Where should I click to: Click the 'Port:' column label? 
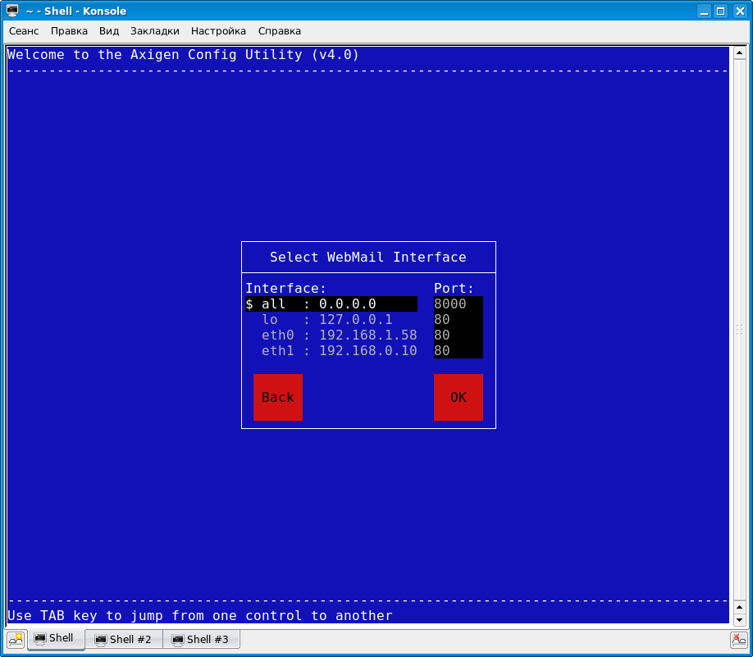coord(454,288)
